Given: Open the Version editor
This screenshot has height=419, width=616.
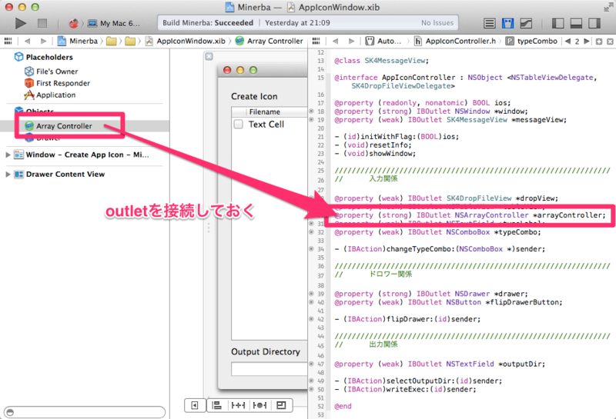Looking at the screenshot, I should [526, 24].
